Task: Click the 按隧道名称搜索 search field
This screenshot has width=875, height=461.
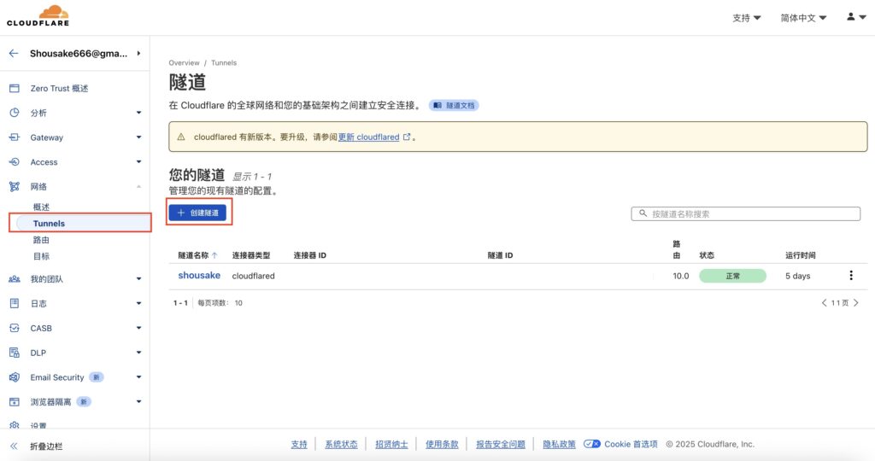Action: pos(745,213)
